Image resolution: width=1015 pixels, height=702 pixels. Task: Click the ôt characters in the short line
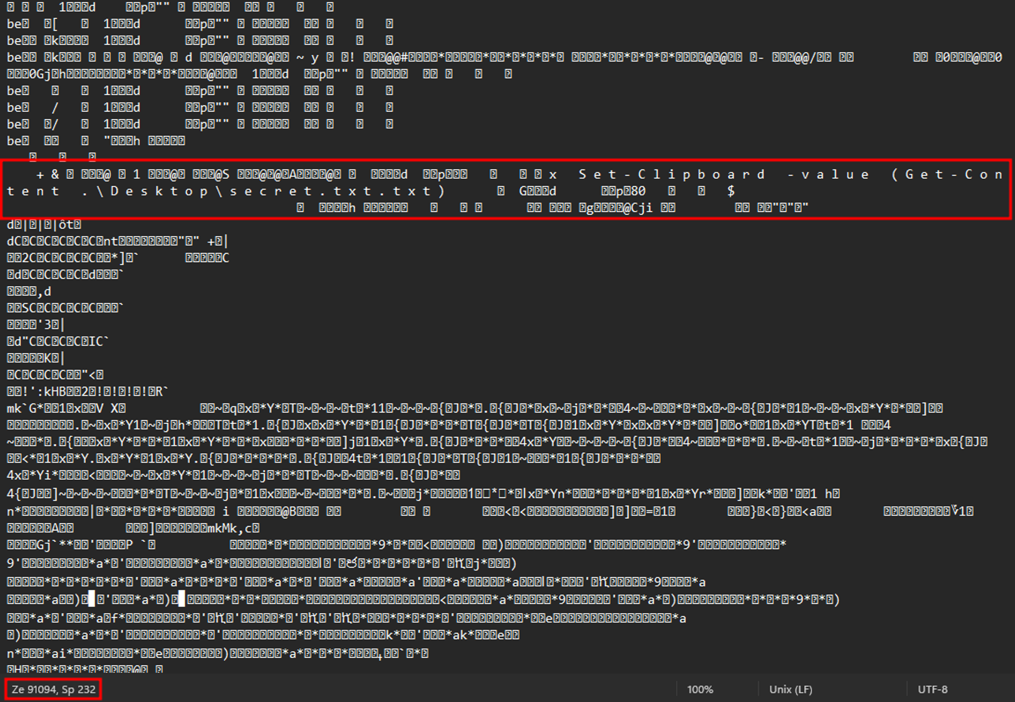[x=66, y=224]
